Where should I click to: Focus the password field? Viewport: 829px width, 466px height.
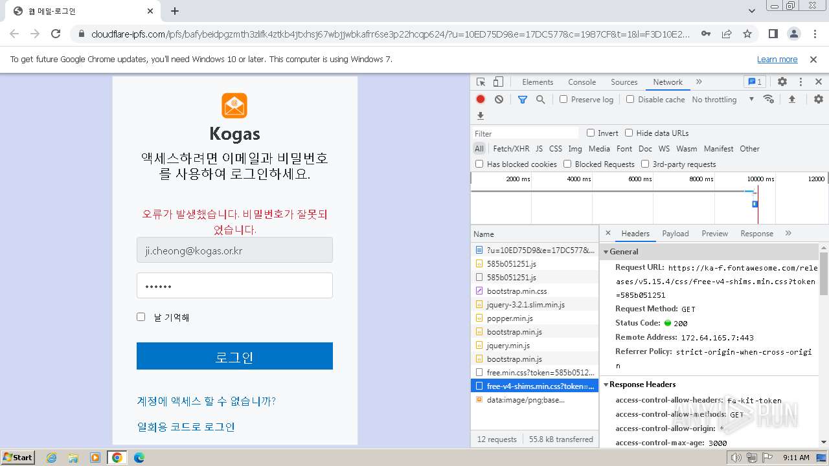tap(234, 285)
